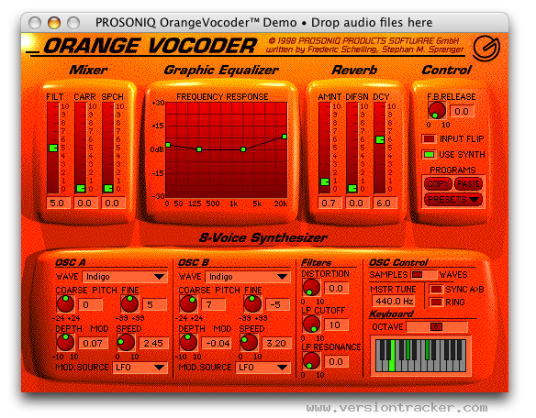Click the EQ node near 1k
536x418 pixels.
coord(243,149)
